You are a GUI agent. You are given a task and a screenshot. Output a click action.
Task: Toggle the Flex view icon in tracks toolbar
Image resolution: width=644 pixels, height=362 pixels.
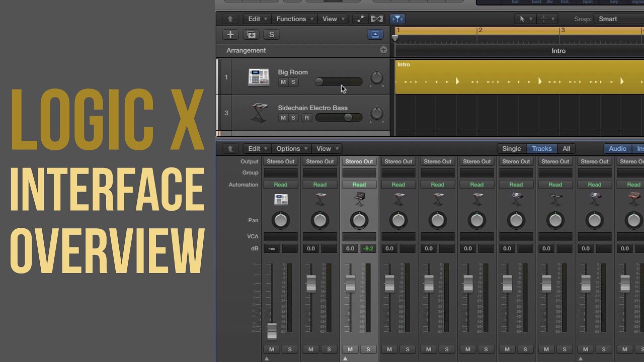[377, 19]
